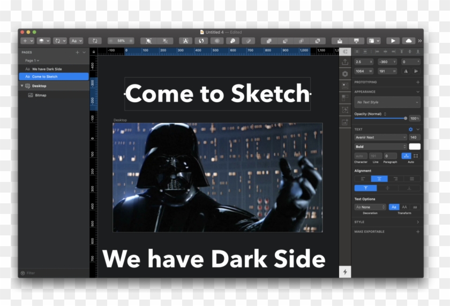Image resolution: width=450 pixels, height=306 pixels.
Task: Select Auto width text sizing button
Action: [x=406, y=156]
